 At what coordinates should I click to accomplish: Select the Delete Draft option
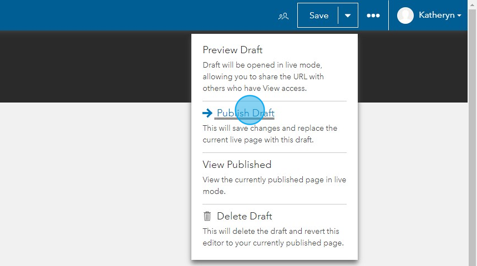(244, 216)
